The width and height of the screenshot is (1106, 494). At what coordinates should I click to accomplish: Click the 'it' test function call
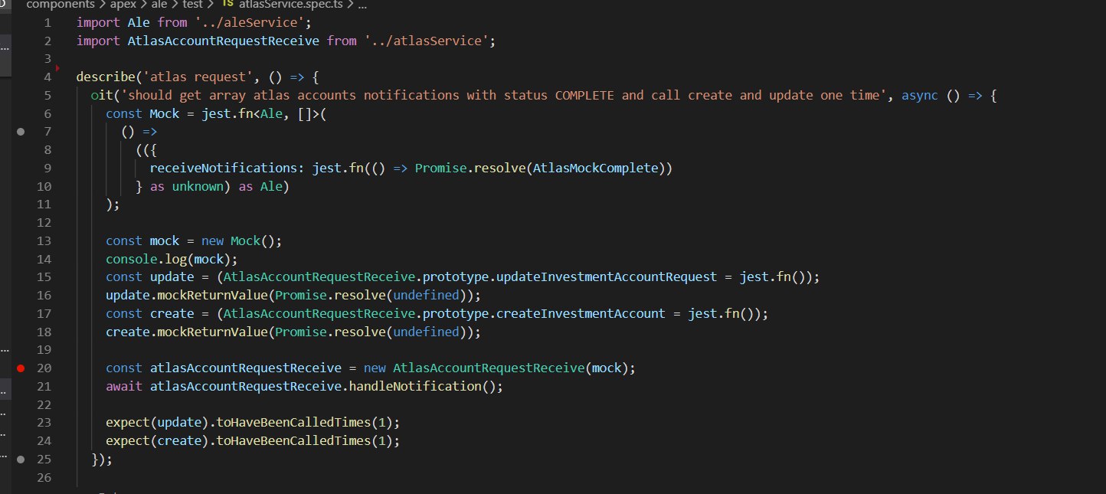[x=106, y=96]
